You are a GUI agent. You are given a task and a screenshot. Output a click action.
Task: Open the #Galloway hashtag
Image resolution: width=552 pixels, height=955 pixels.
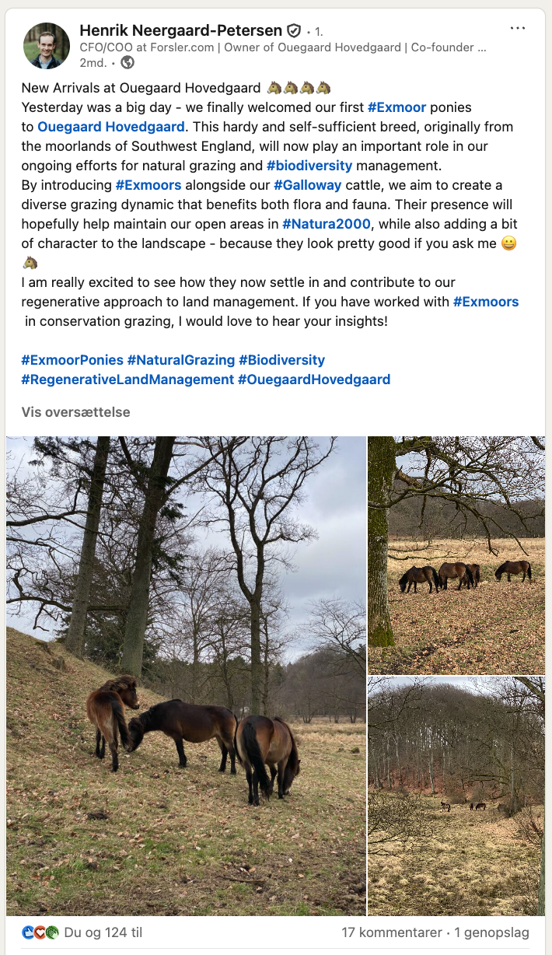click(x=307, y=184)
